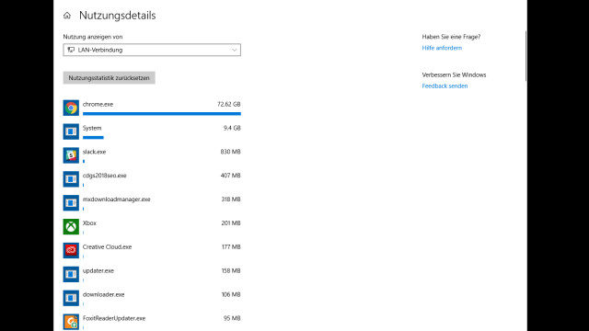Click the 830 MB value

click(x=230, y=152)
